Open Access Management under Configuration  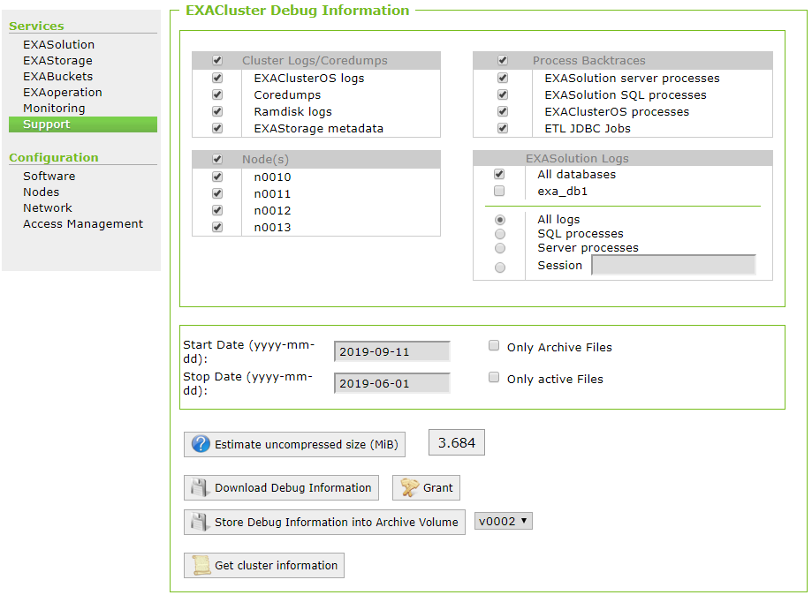point(83,224)
